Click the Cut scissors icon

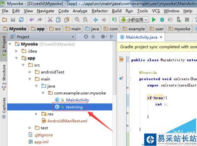(50, 20)
